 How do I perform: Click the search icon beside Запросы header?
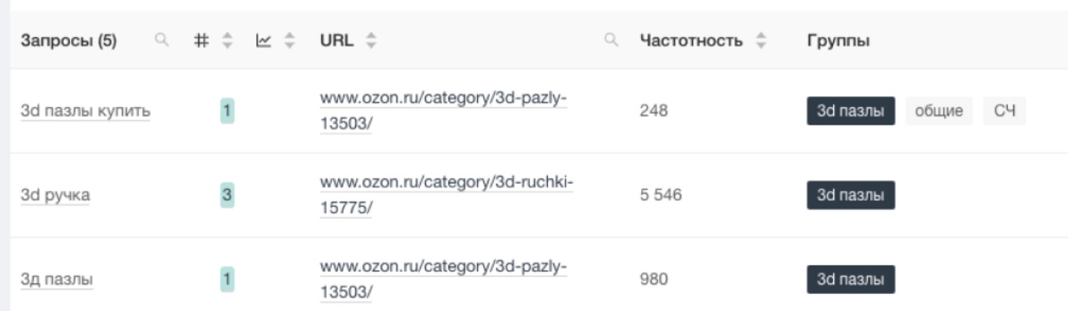(161, 41)
